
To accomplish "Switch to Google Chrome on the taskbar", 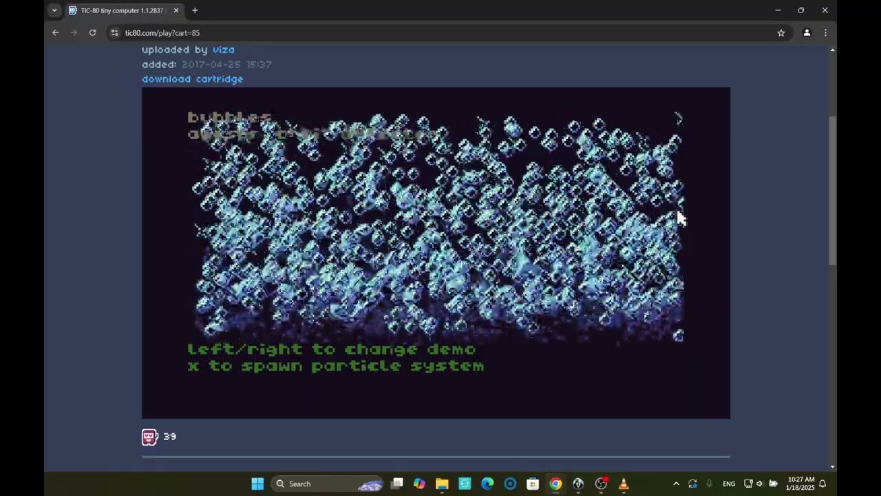I will (555, 484).
